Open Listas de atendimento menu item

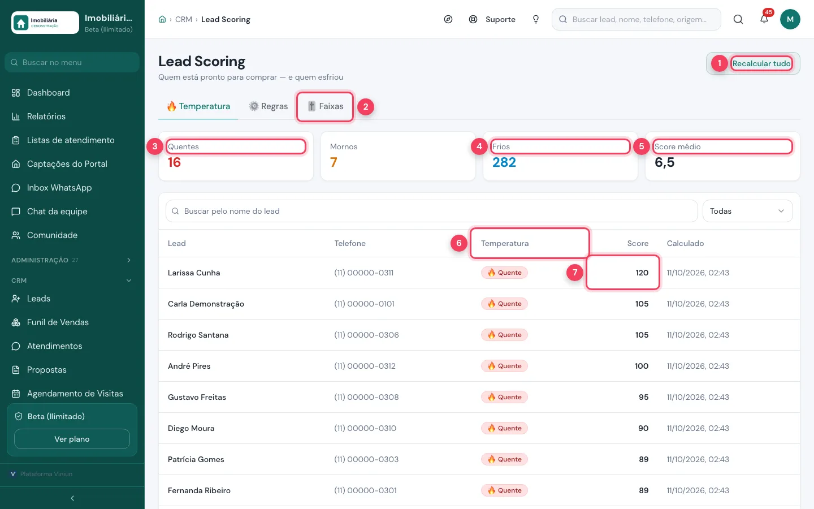(x=72, y=140)
